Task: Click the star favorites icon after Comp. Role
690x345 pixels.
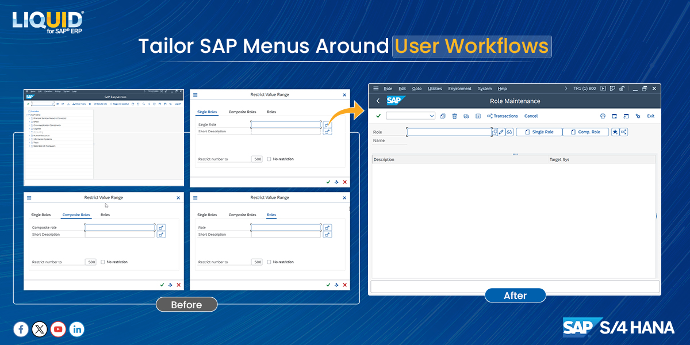Action: point(615,132)
